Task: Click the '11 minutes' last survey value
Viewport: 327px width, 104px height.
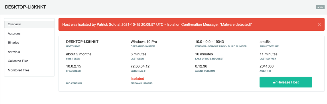Action: pos(268,54)
